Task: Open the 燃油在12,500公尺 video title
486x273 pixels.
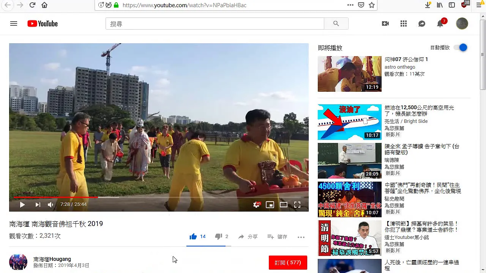Action: [419, 111]
